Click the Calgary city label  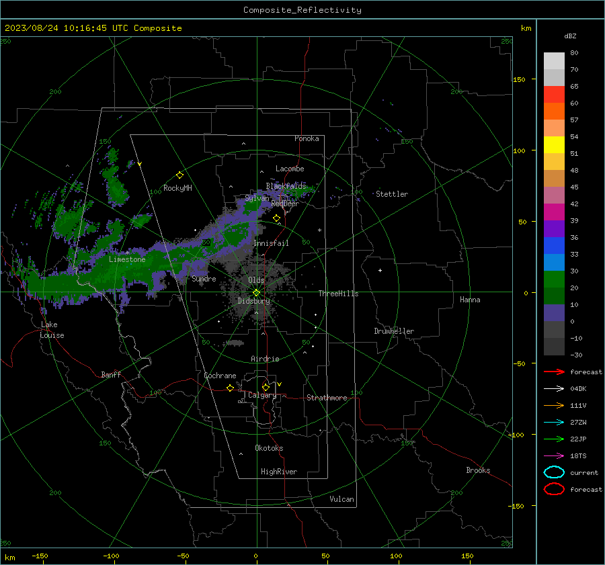pyautogui.click(x=262, y=395)
